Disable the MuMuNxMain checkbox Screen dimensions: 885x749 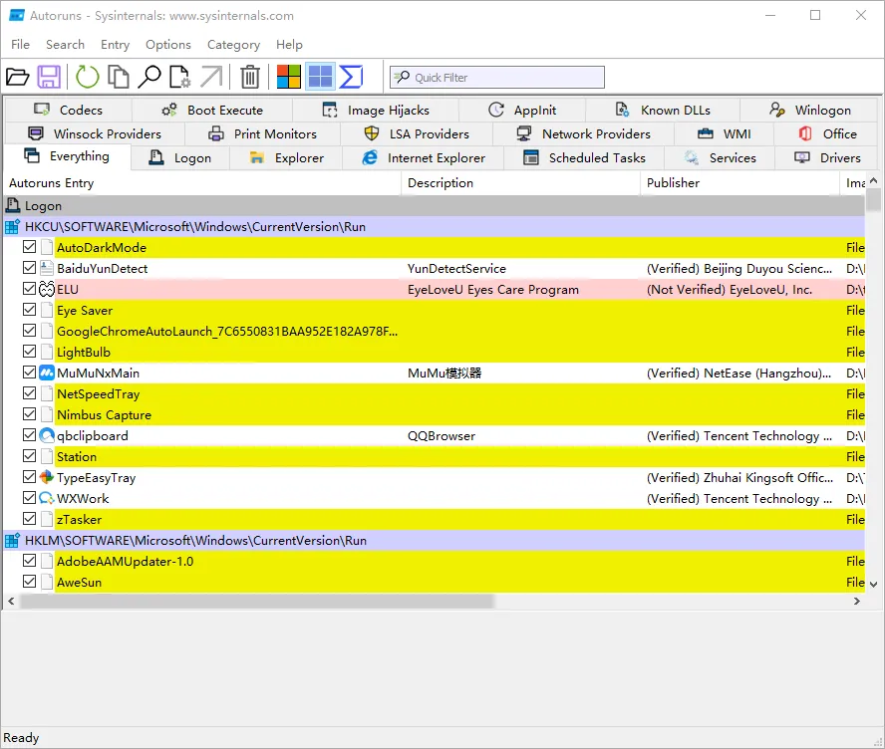click(29, 372)
